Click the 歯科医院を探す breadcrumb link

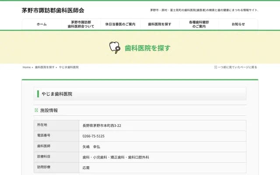(45, 67)
